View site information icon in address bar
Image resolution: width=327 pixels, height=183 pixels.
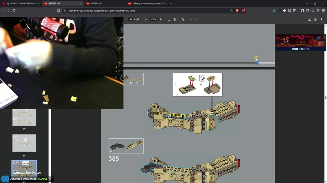coord(65,11)
